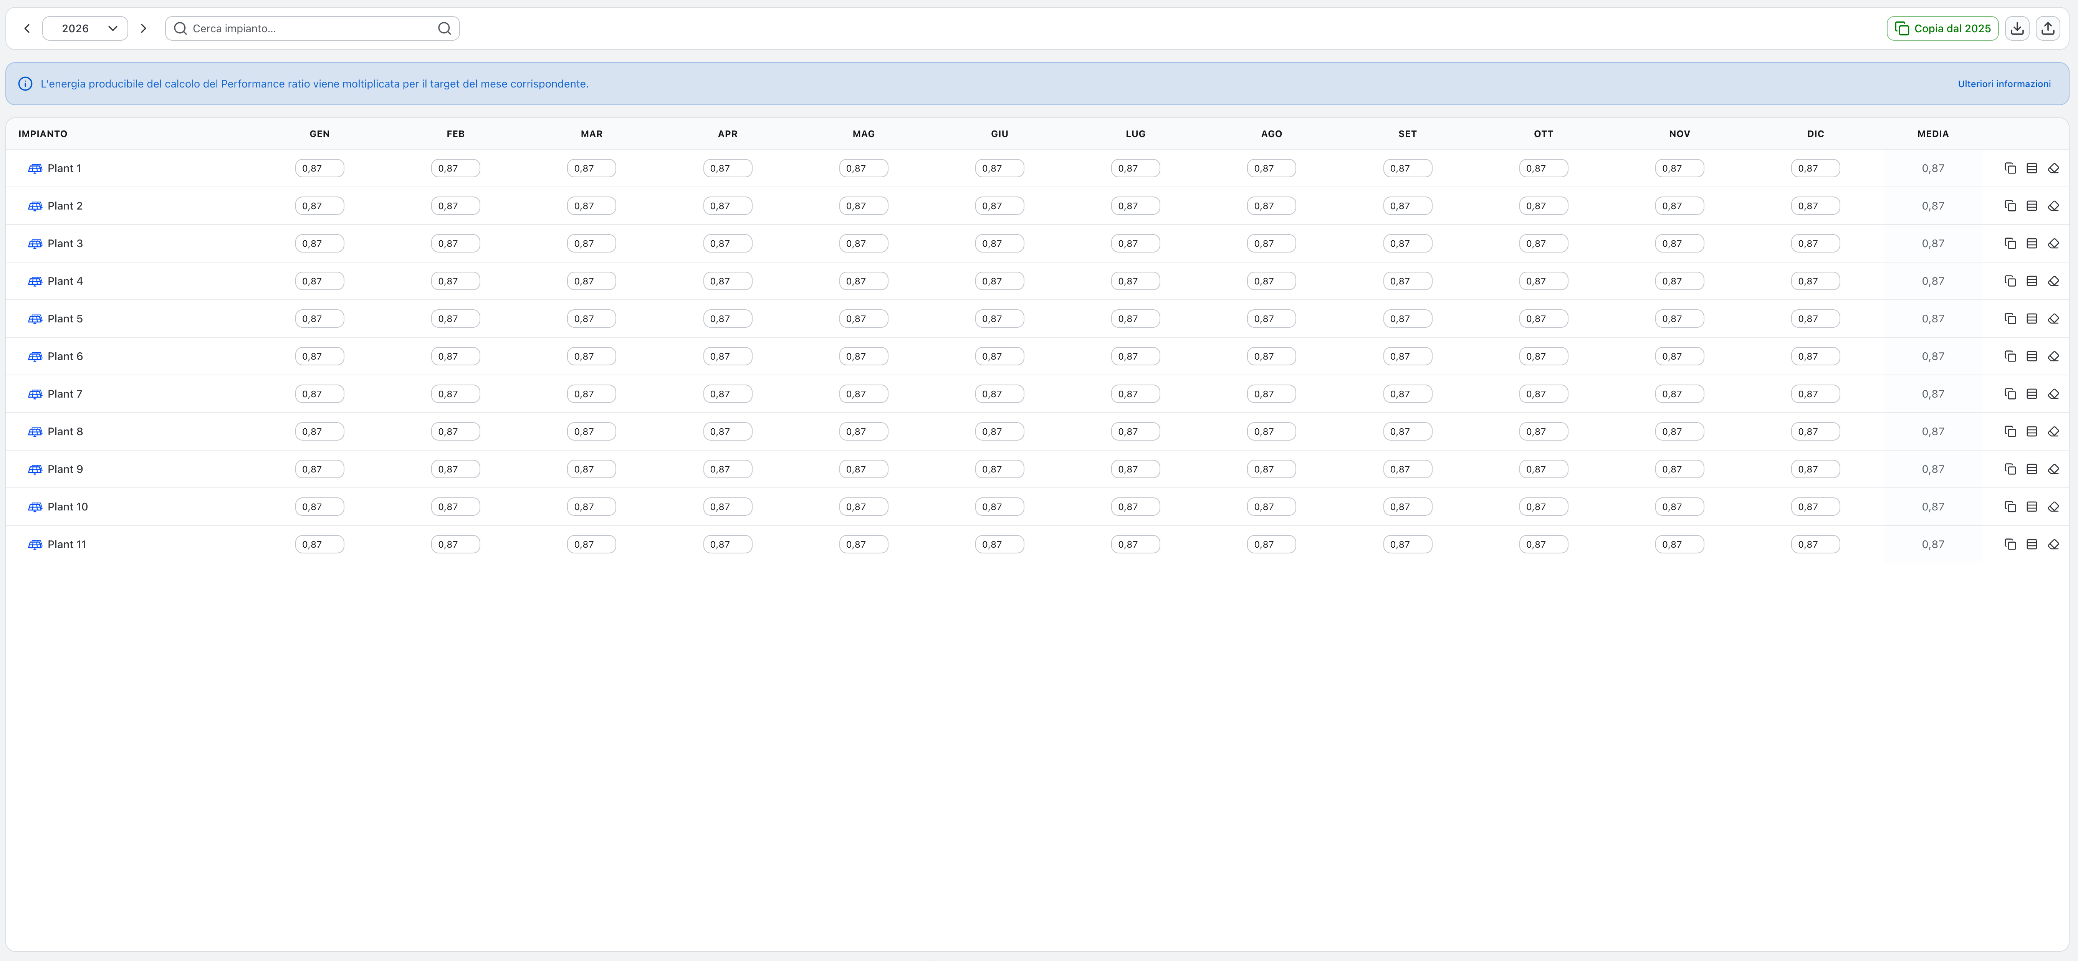
Task: Edit Plant 7 AGO target field
Action: pyautogui.click(x=1271, y=394)
